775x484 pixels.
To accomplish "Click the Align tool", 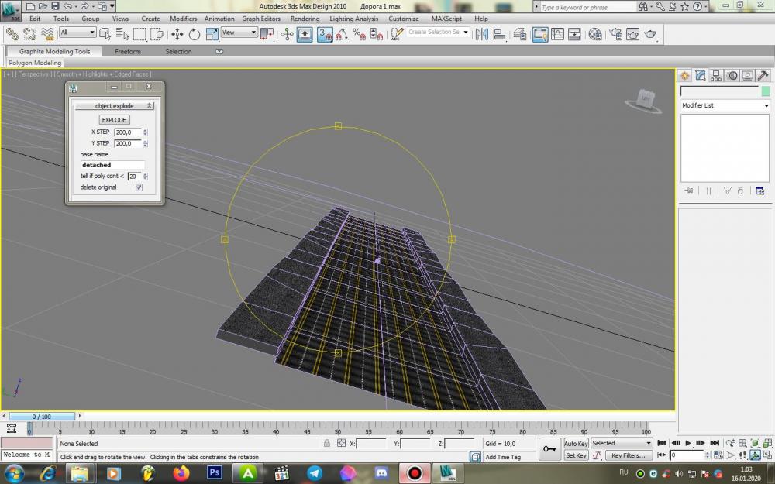I will (x=499, y=33).
